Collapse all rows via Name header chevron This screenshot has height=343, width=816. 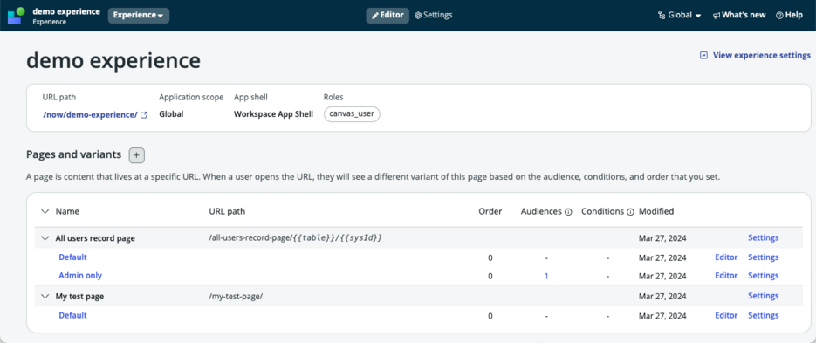(x=45, y=211)
